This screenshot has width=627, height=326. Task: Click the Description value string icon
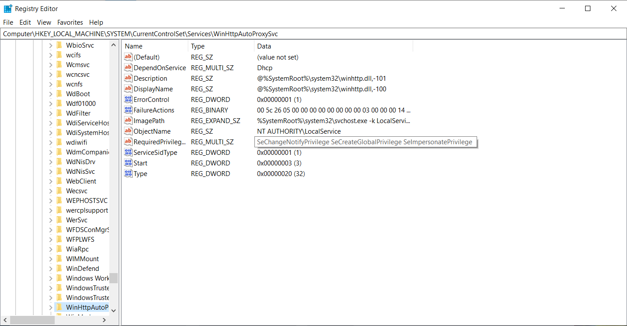tap(128, 78)
